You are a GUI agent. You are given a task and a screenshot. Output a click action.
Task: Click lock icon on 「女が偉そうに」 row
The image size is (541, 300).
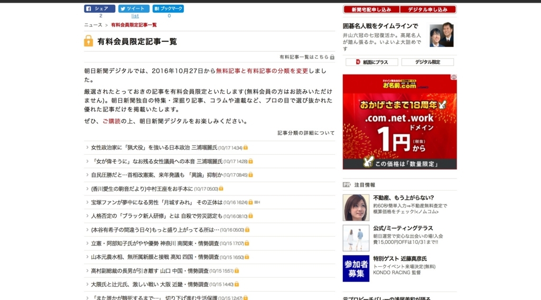click(250, 161)
